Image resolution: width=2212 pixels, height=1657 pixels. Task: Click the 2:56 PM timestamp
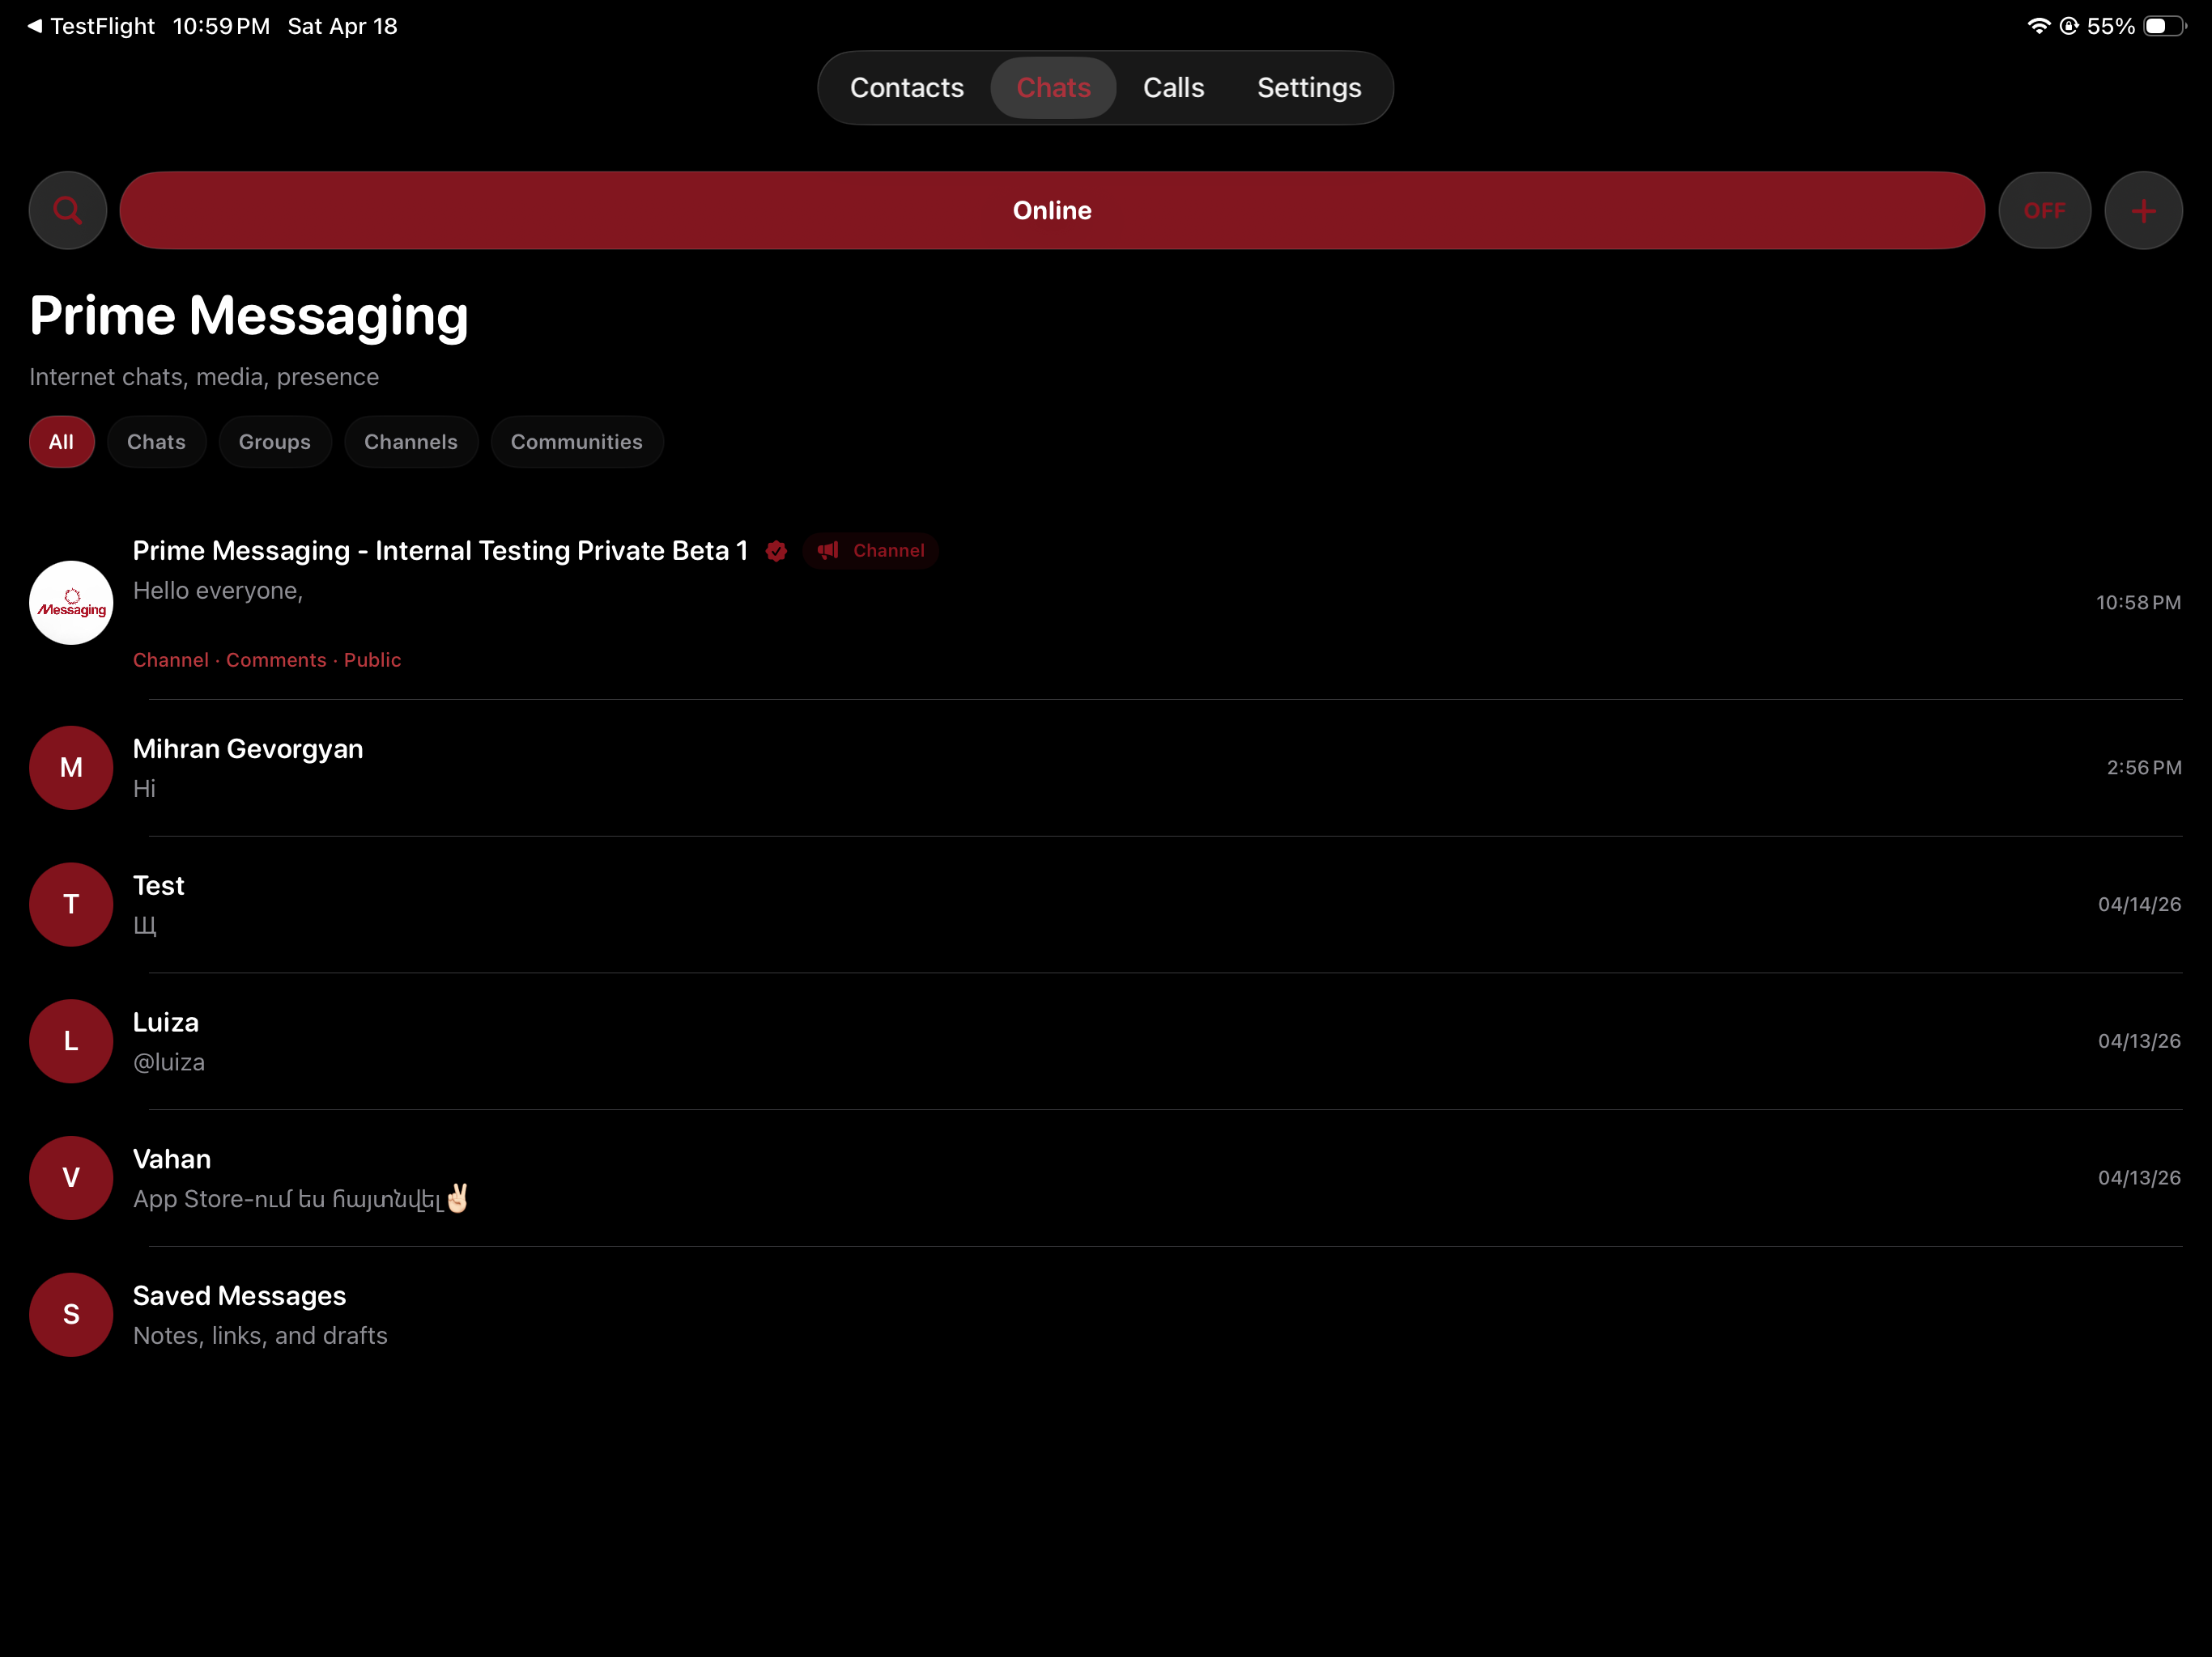click(2144, 768)
